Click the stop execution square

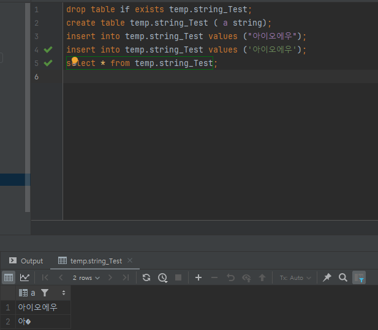click(178, 277)
